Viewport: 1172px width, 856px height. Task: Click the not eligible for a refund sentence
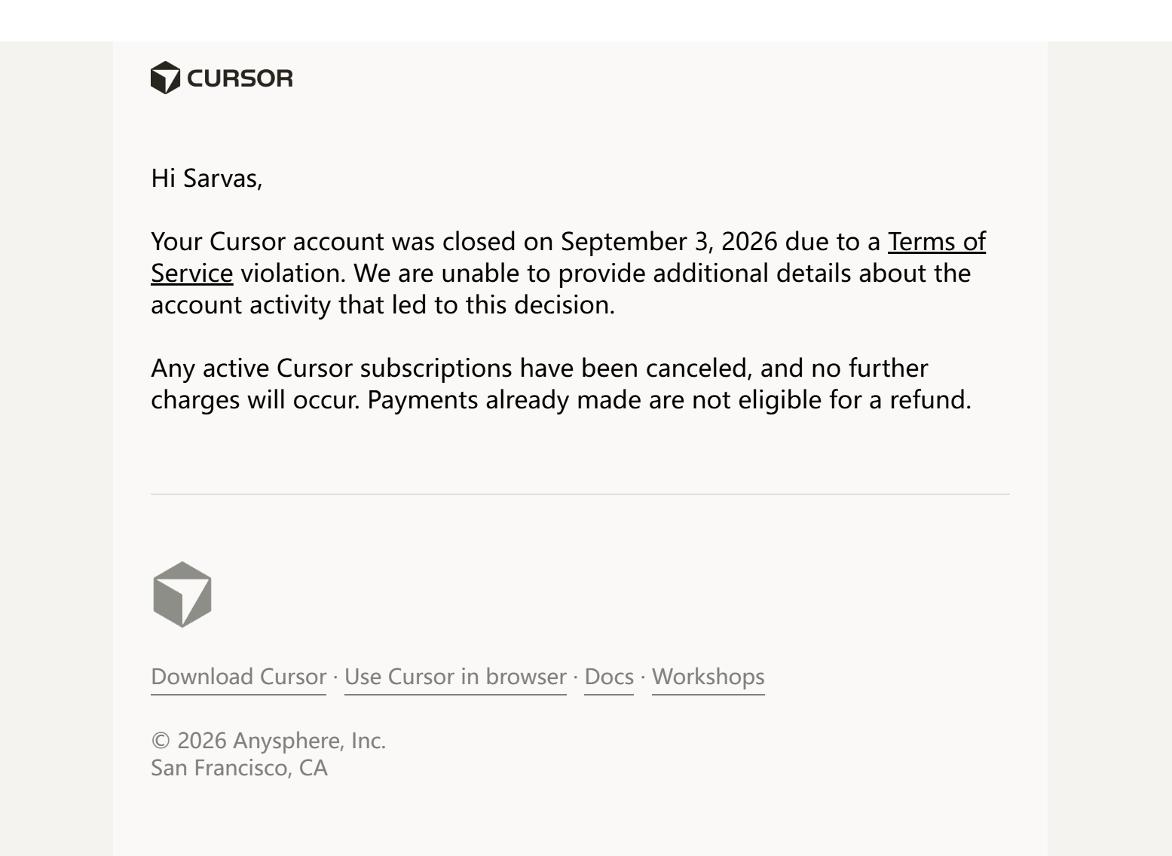[x=669, y=399]
